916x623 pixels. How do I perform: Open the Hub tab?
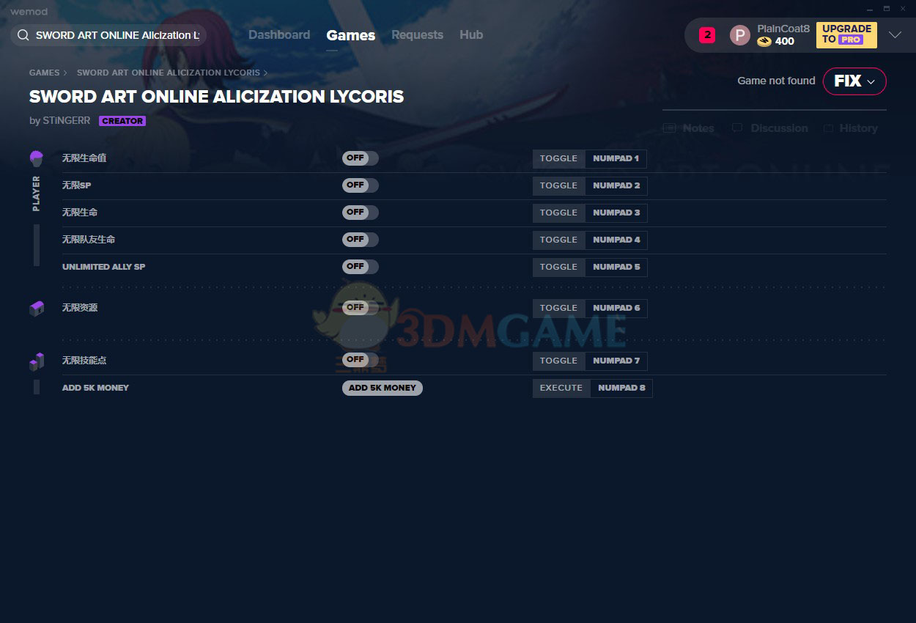(x=471, y=35)
